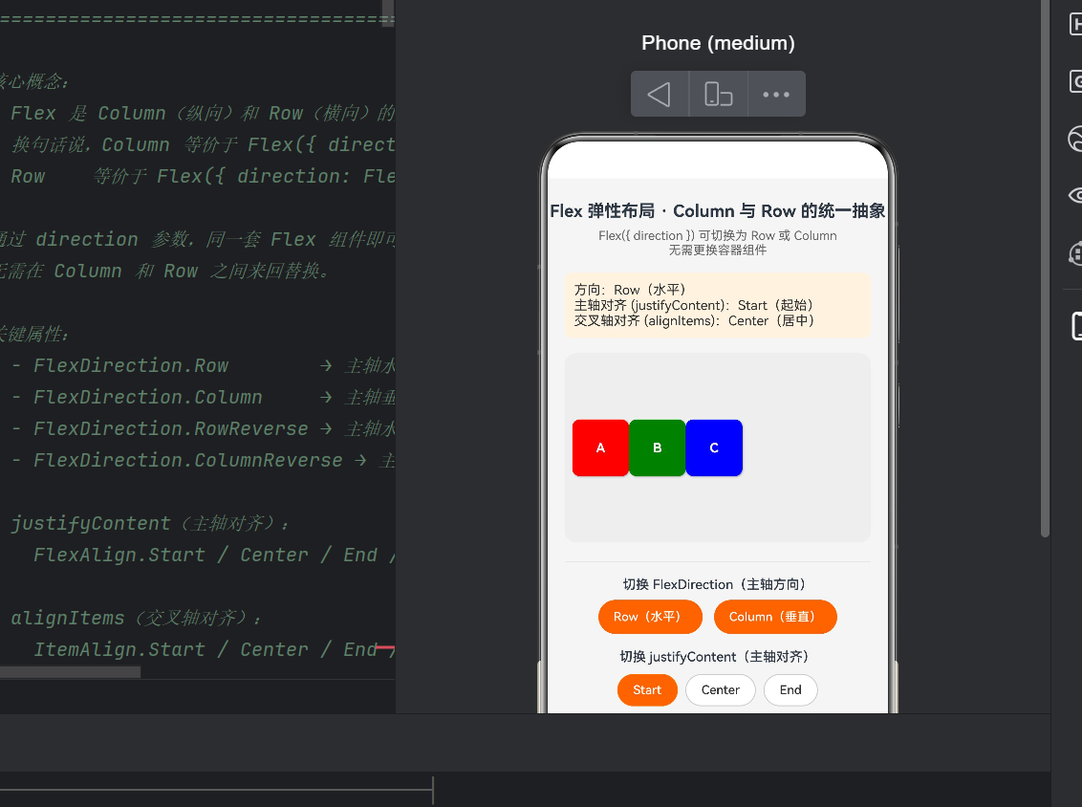Click the '交叉轴对齐 (alignItems)' info line

tap(694, 321)
